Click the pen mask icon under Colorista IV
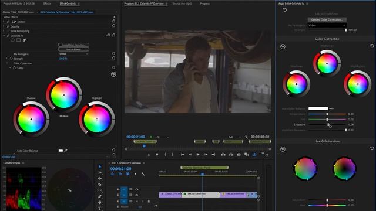This screenshot has height=211, width=376. [x=25, y=40]
